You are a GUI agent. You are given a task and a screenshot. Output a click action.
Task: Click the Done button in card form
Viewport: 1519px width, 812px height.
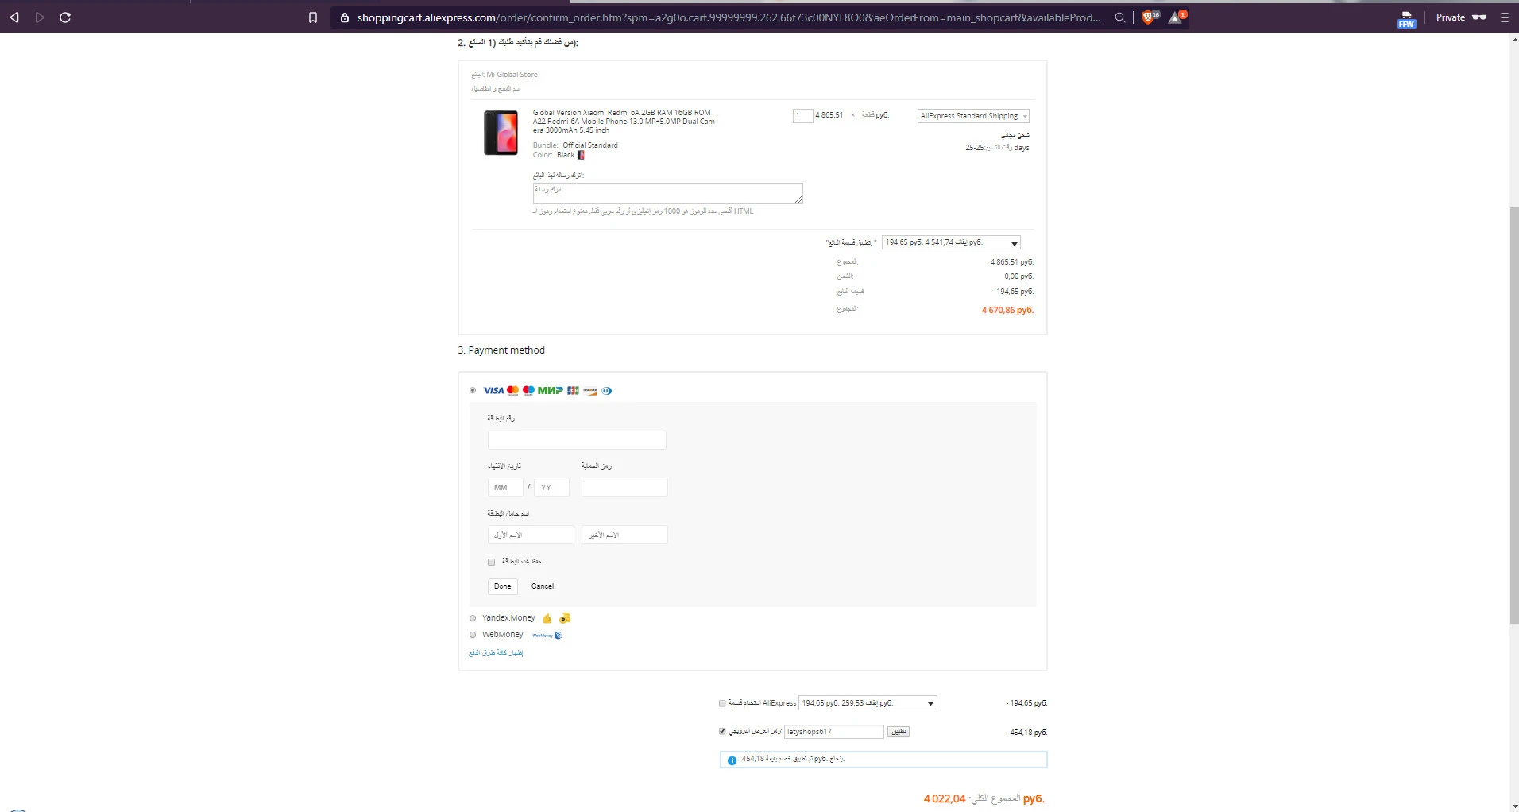click(x=503, y=586)
